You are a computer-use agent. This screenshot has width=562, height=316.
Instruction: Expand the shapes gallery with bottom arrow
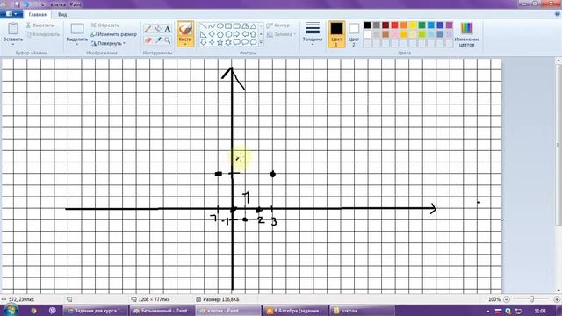[x=261, y=43]
